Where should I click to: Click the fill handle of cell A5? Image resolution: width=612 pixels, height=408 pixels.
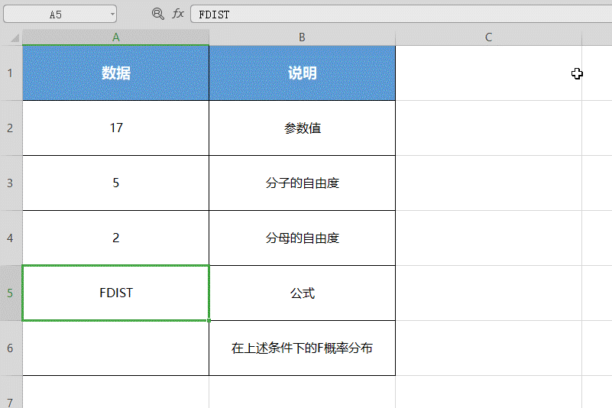click(209, 321)
